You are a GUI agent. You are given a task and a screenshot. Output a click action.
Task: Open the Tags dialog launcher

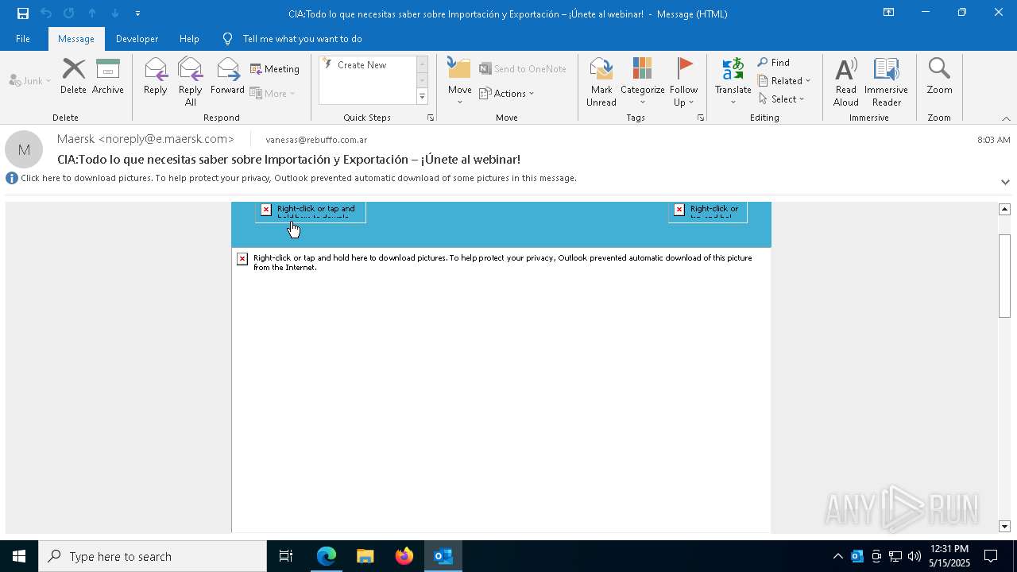[701, 118]
